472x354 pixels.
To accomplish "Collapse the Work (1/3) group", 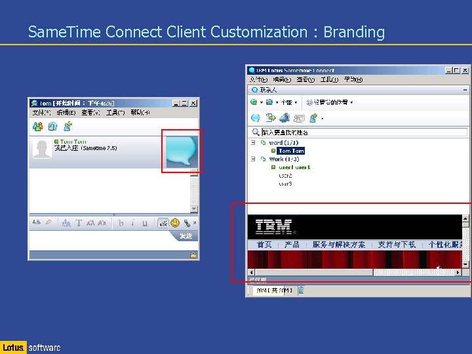I will coord(253,159).
